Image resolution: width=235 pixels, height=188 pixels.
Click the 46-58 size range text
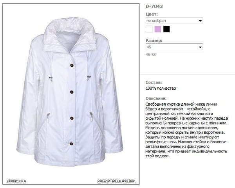point(150,55)
